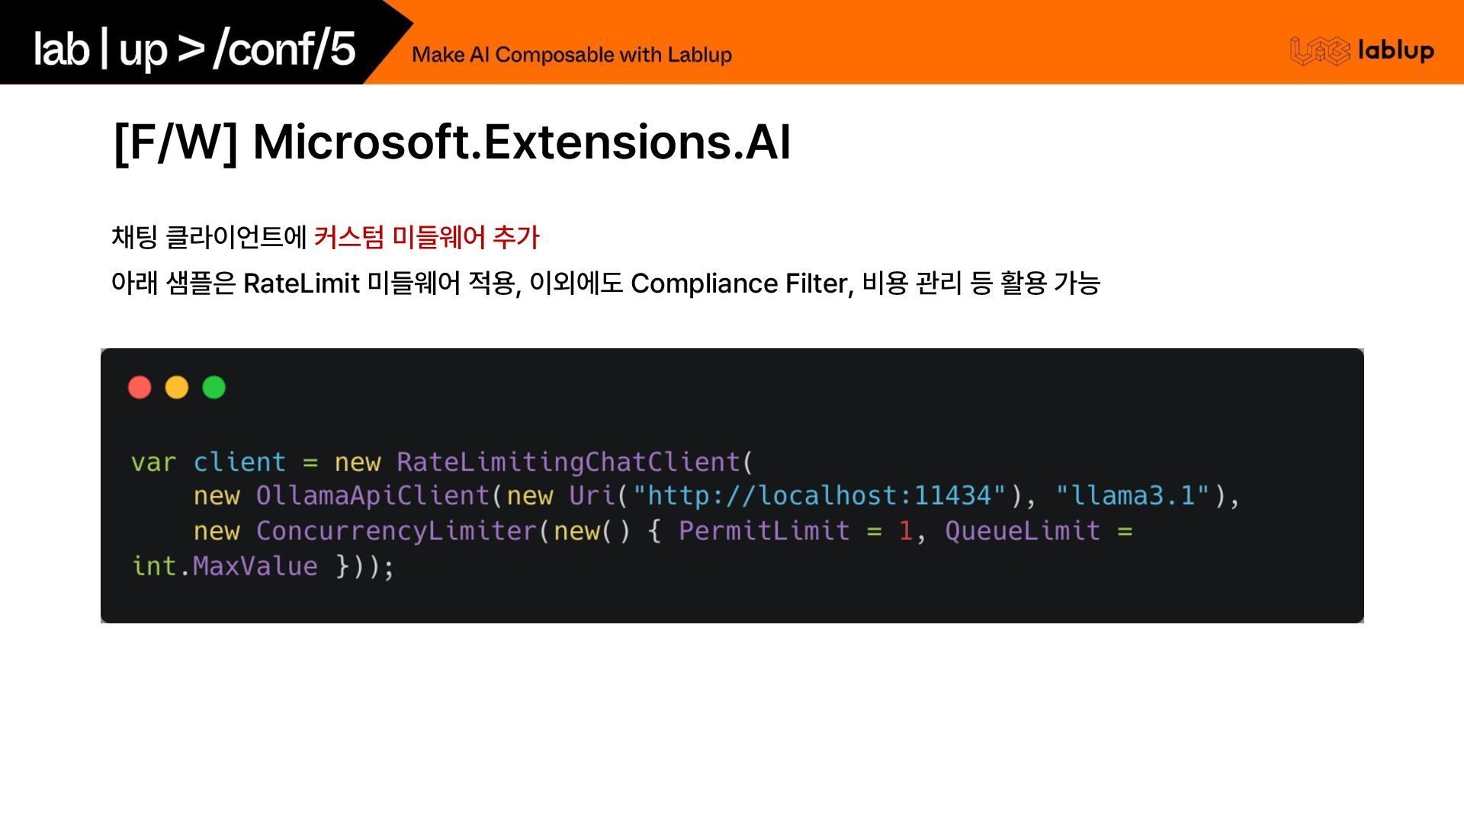Viewport: 1464px width, 823px height.
Task: Click the '[F/W] Microsoft.Extensions.AI' slide title
Action: point(451,142)
